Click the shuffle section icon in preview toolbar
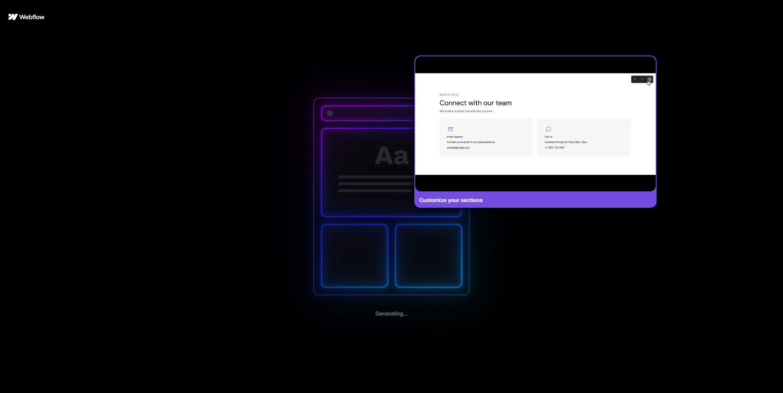783x393 pixels. pyautogui.click(x=650, y=80)
